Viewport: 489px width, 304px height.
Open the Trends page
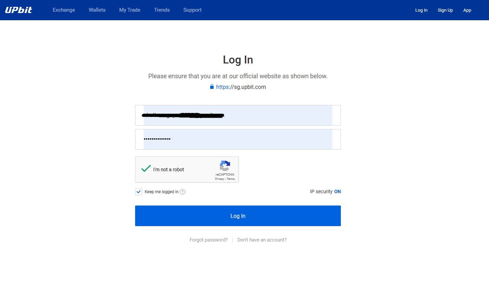tap(162, 10)
